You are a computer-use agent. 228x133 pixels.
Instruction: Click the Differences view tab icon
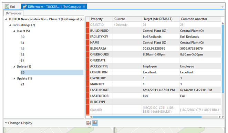point(24,7)
